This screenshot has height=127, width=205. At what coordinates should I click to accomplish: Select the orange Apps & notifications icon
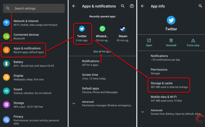[x=6, y=50]
